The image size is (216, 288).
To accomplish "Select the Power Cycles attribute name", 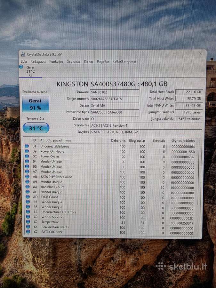I will (50, 157).
